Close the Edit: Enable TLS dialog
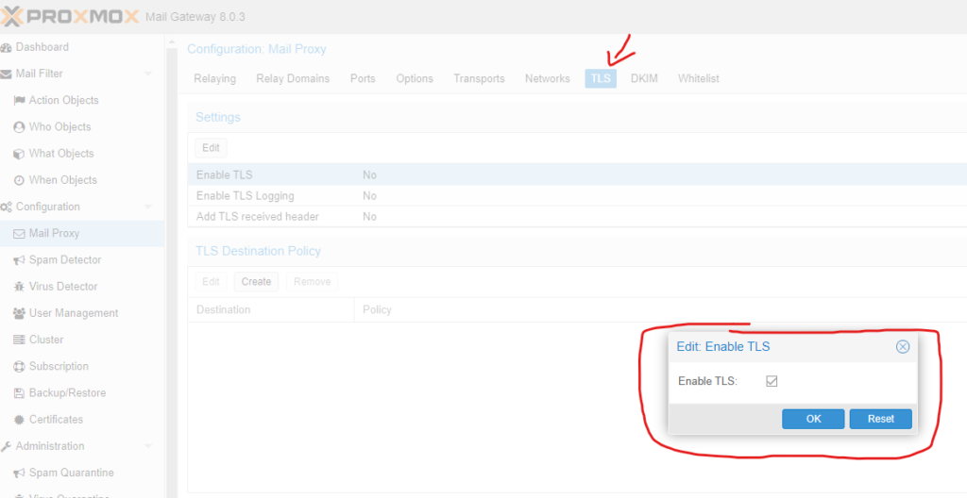The height and width of the screenshot is (498, 967). (x=902, y=347)
